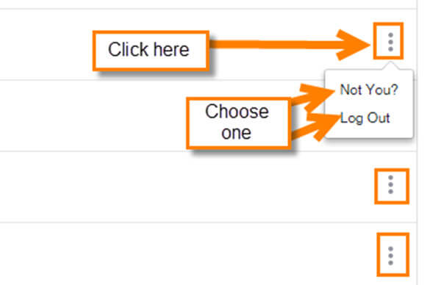
Task: Expand options for the row under the Choose one box
Action: click(x=390, y=184)
